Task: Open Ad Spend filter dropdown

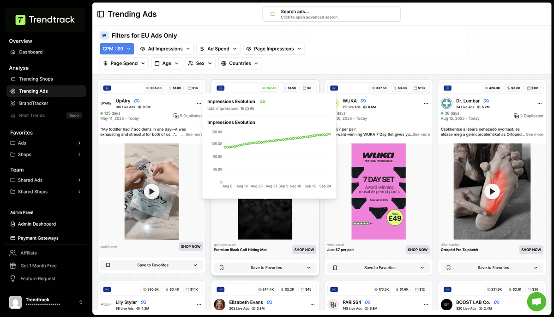Action: pos(218,49)
